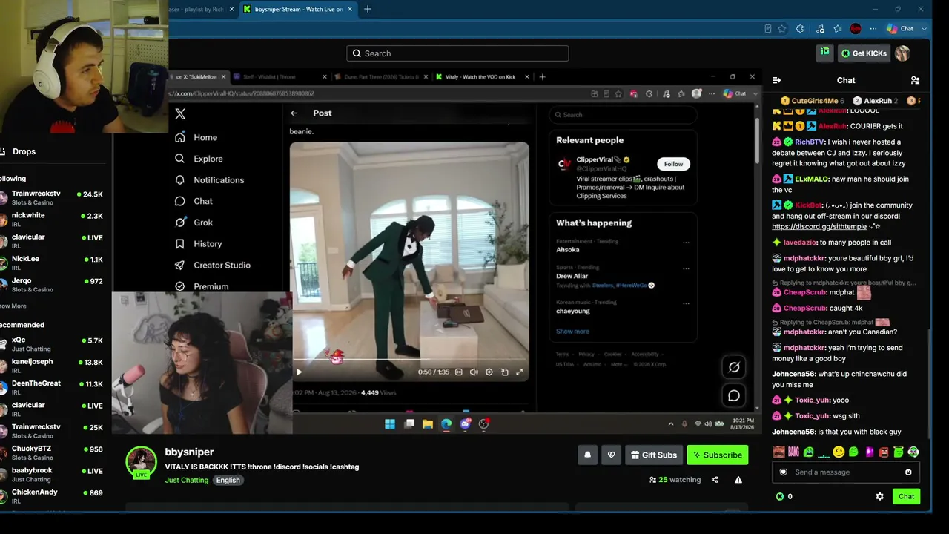Open File Explorer from the streamed taskbar
The height and width of the screenshot is (534, 949).
[428, 424]
